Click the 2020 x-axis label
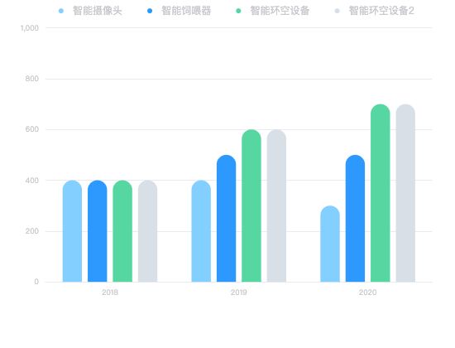 tap(367, 292)
